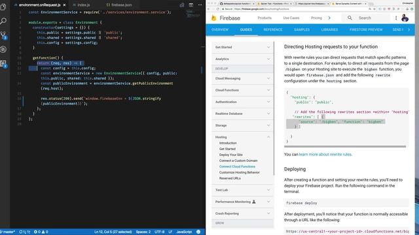Open Reserved URLs link
The width and height of the screenshot is (419, 235).
(x=230, y=178)
